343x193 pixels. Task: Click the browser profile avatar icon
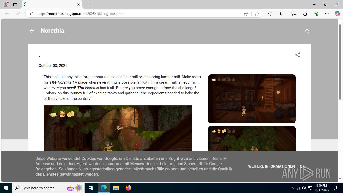click(x=6, y=4)
